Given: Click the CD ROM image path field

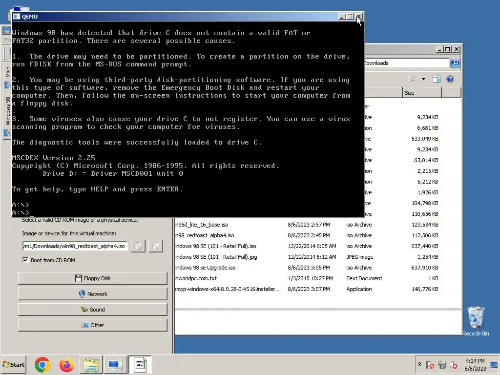Looking at the screenshot, I should click(x=75, y=246).
